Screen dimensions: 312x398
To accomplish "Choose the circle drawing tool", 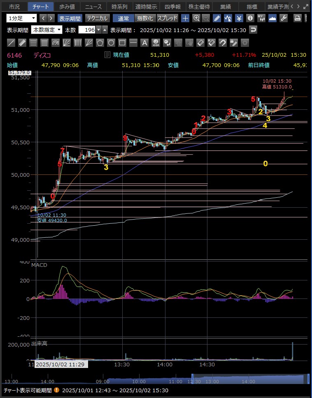I will (111, 42).
